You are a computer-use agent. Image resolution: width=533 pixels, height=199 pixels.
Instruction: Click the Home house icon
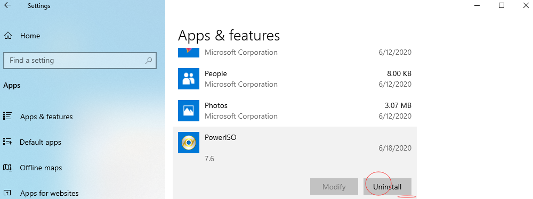tap(8, 36)
